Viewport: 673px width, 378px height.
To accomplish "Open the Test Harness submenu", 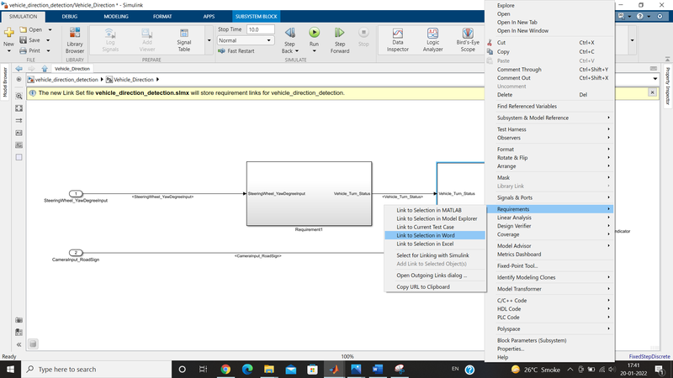I will [x=550, y=129].
